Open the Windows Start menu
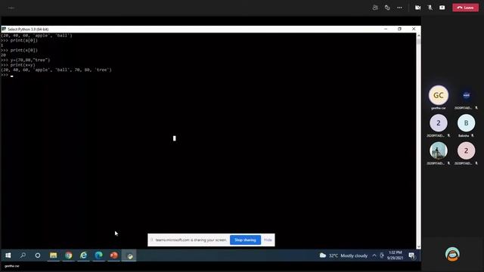This screenshot has height=272, width=484. [8, 255]
